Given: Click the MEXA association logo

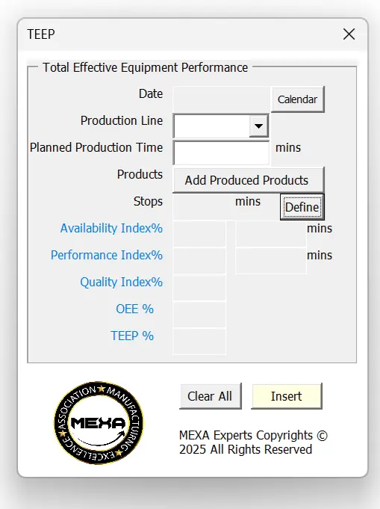Looking at the screenshot, I should pyautogui.click(x=99, y=422).
